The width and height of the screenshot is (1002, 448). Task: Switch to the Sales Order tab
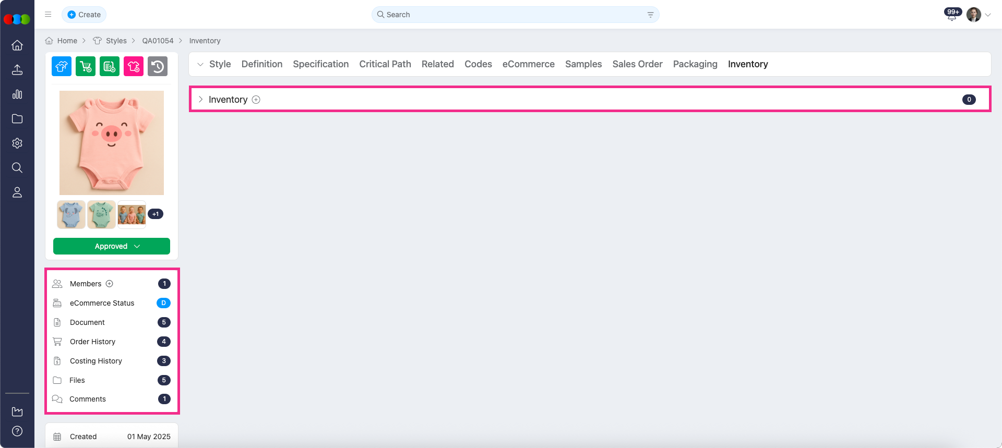tap(637, 64)
